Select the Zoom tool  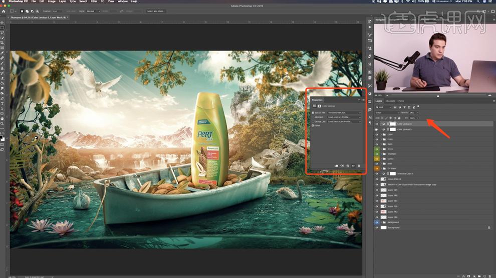click(2, 123)
